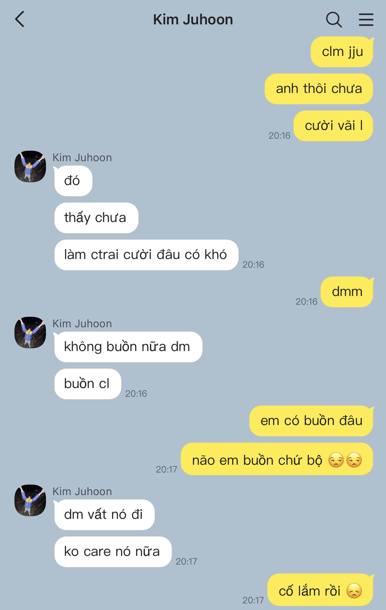This screenshot has width=386, height=610.
Task: Tap the "clm jju" message bubble
Action: pyautogui.click(x=342, y=52)
